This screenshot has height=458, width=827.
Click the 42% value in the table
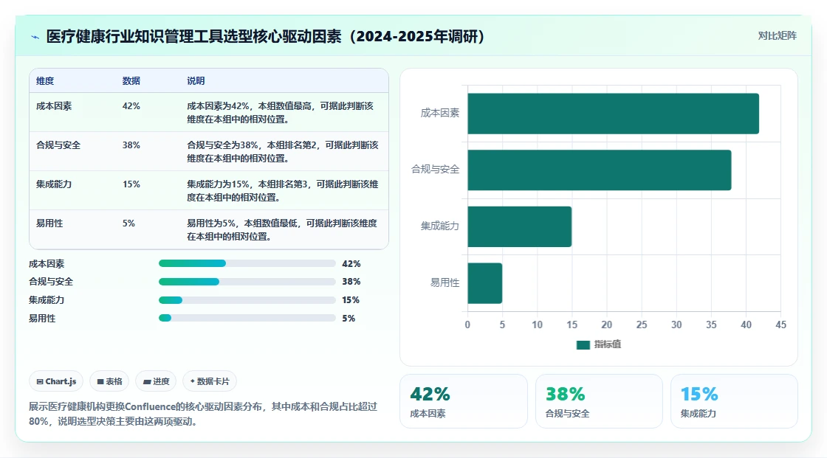click(x=131, y=106)
